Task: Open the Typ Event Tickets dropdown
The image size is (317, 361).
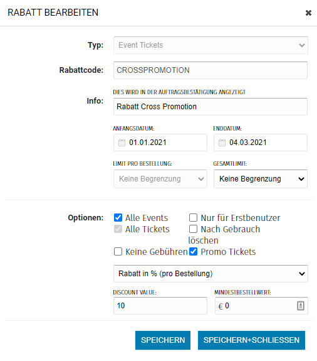Action: (x=210, y=45)
